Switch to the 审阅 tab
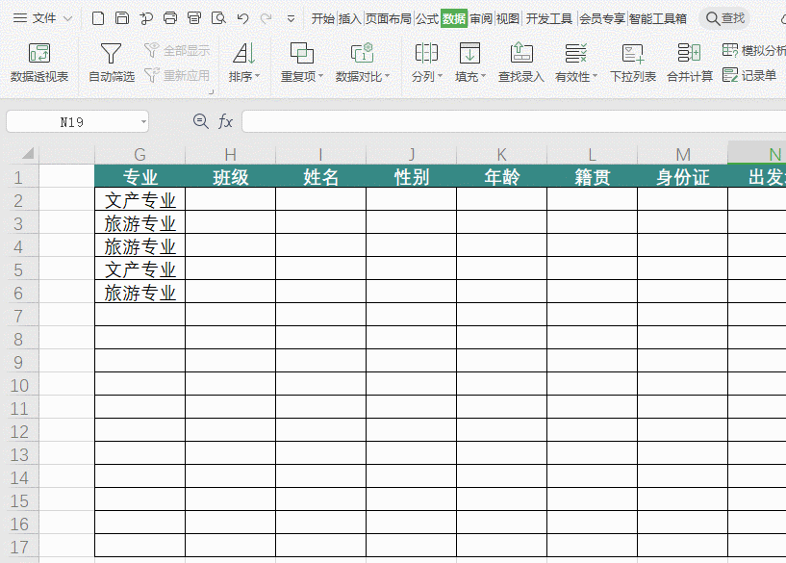Screen dimensions: 786x563 (x=481, y=18)
